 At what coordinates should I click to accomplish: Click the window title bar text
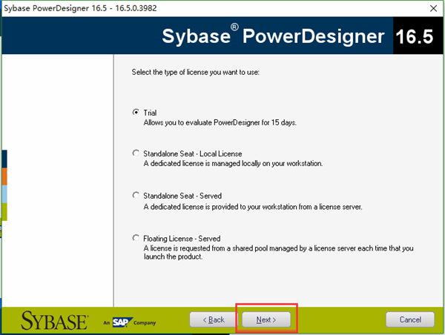[80, 8]
